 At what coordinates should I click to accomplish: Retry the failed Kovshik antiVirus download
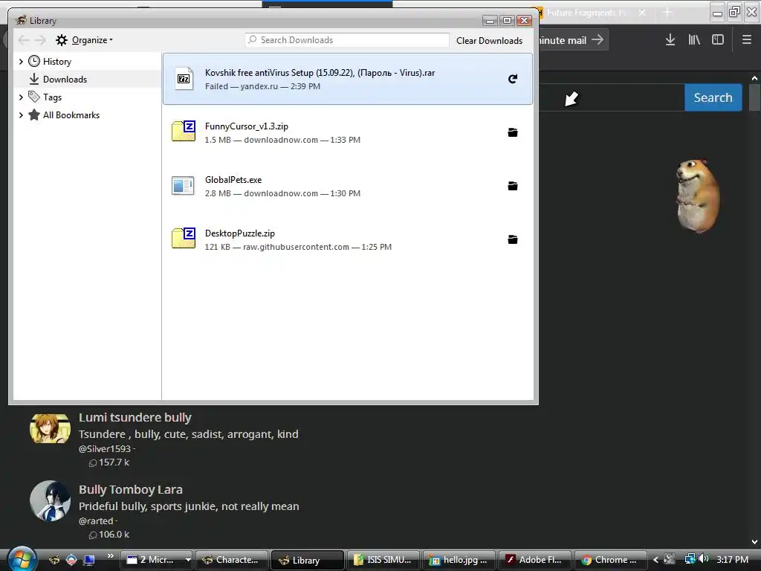(x=513, y=79)
